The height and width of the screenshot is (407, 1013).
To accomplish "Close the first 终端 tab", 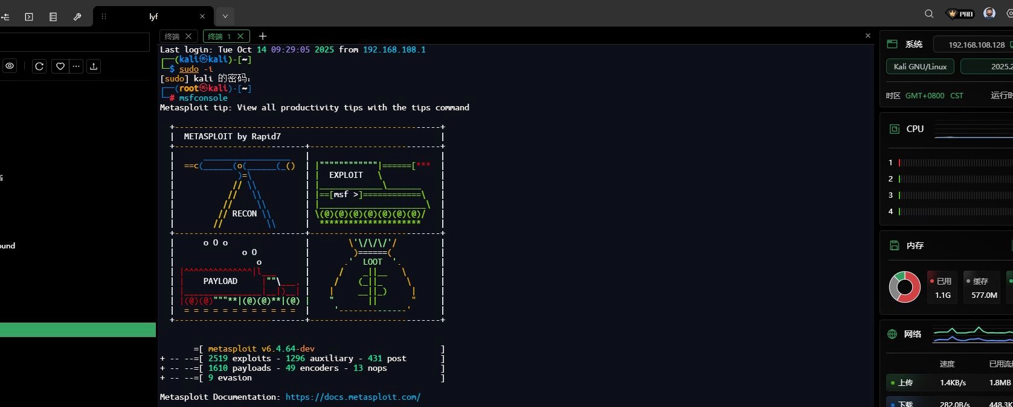I will (x=188, y=36).
